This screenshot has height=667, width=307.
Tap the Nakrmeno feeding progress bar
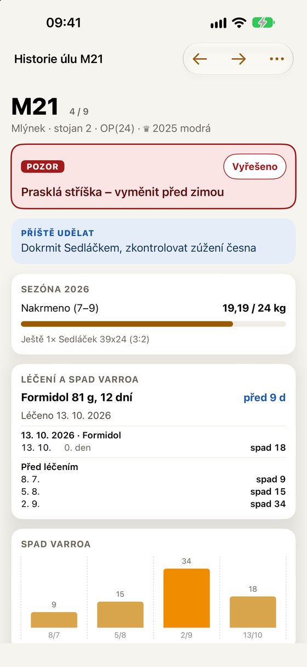153,324
